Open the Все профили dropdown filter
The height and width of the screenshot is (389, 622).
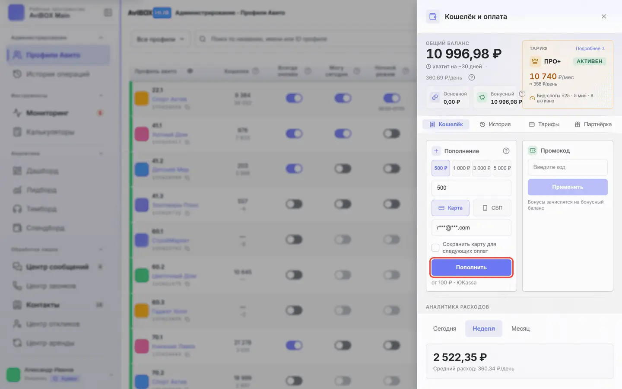point(160,39)
